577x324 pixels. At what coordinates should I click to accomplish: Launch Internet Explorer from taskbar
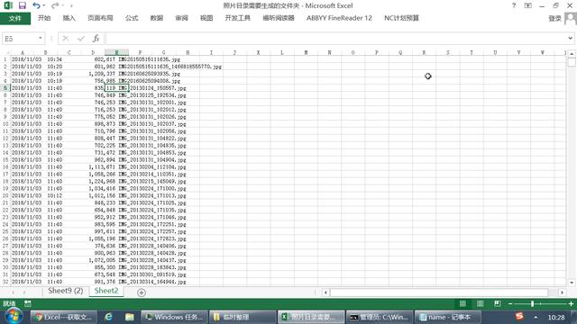108,317
